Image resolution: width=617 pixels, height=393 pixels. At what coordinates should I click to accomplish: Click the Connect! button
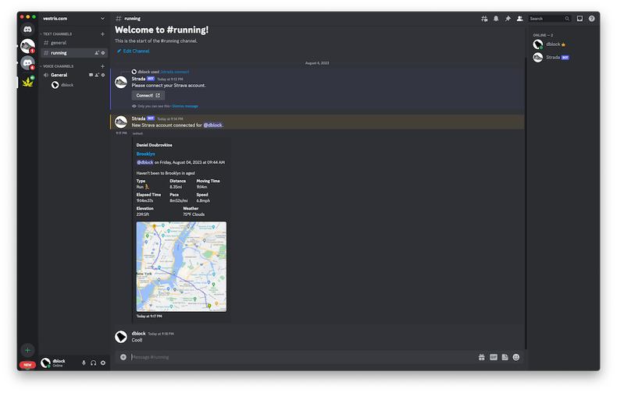click(x=148, y=95)
